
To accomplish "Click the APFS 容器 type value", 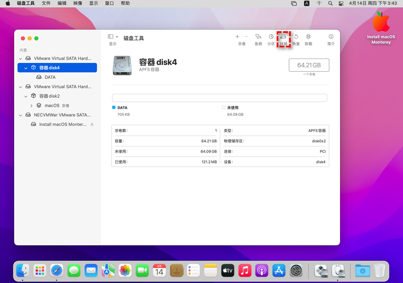I will tap(317, 130).
